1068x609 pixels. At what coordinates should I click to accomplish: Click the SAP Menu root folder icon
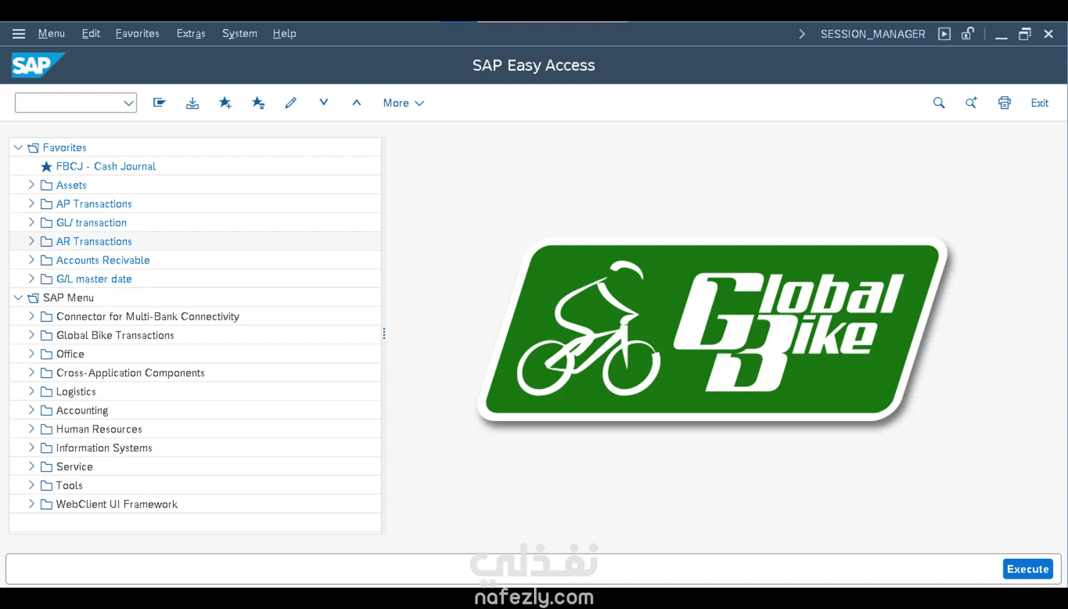(x=33, y=298)
